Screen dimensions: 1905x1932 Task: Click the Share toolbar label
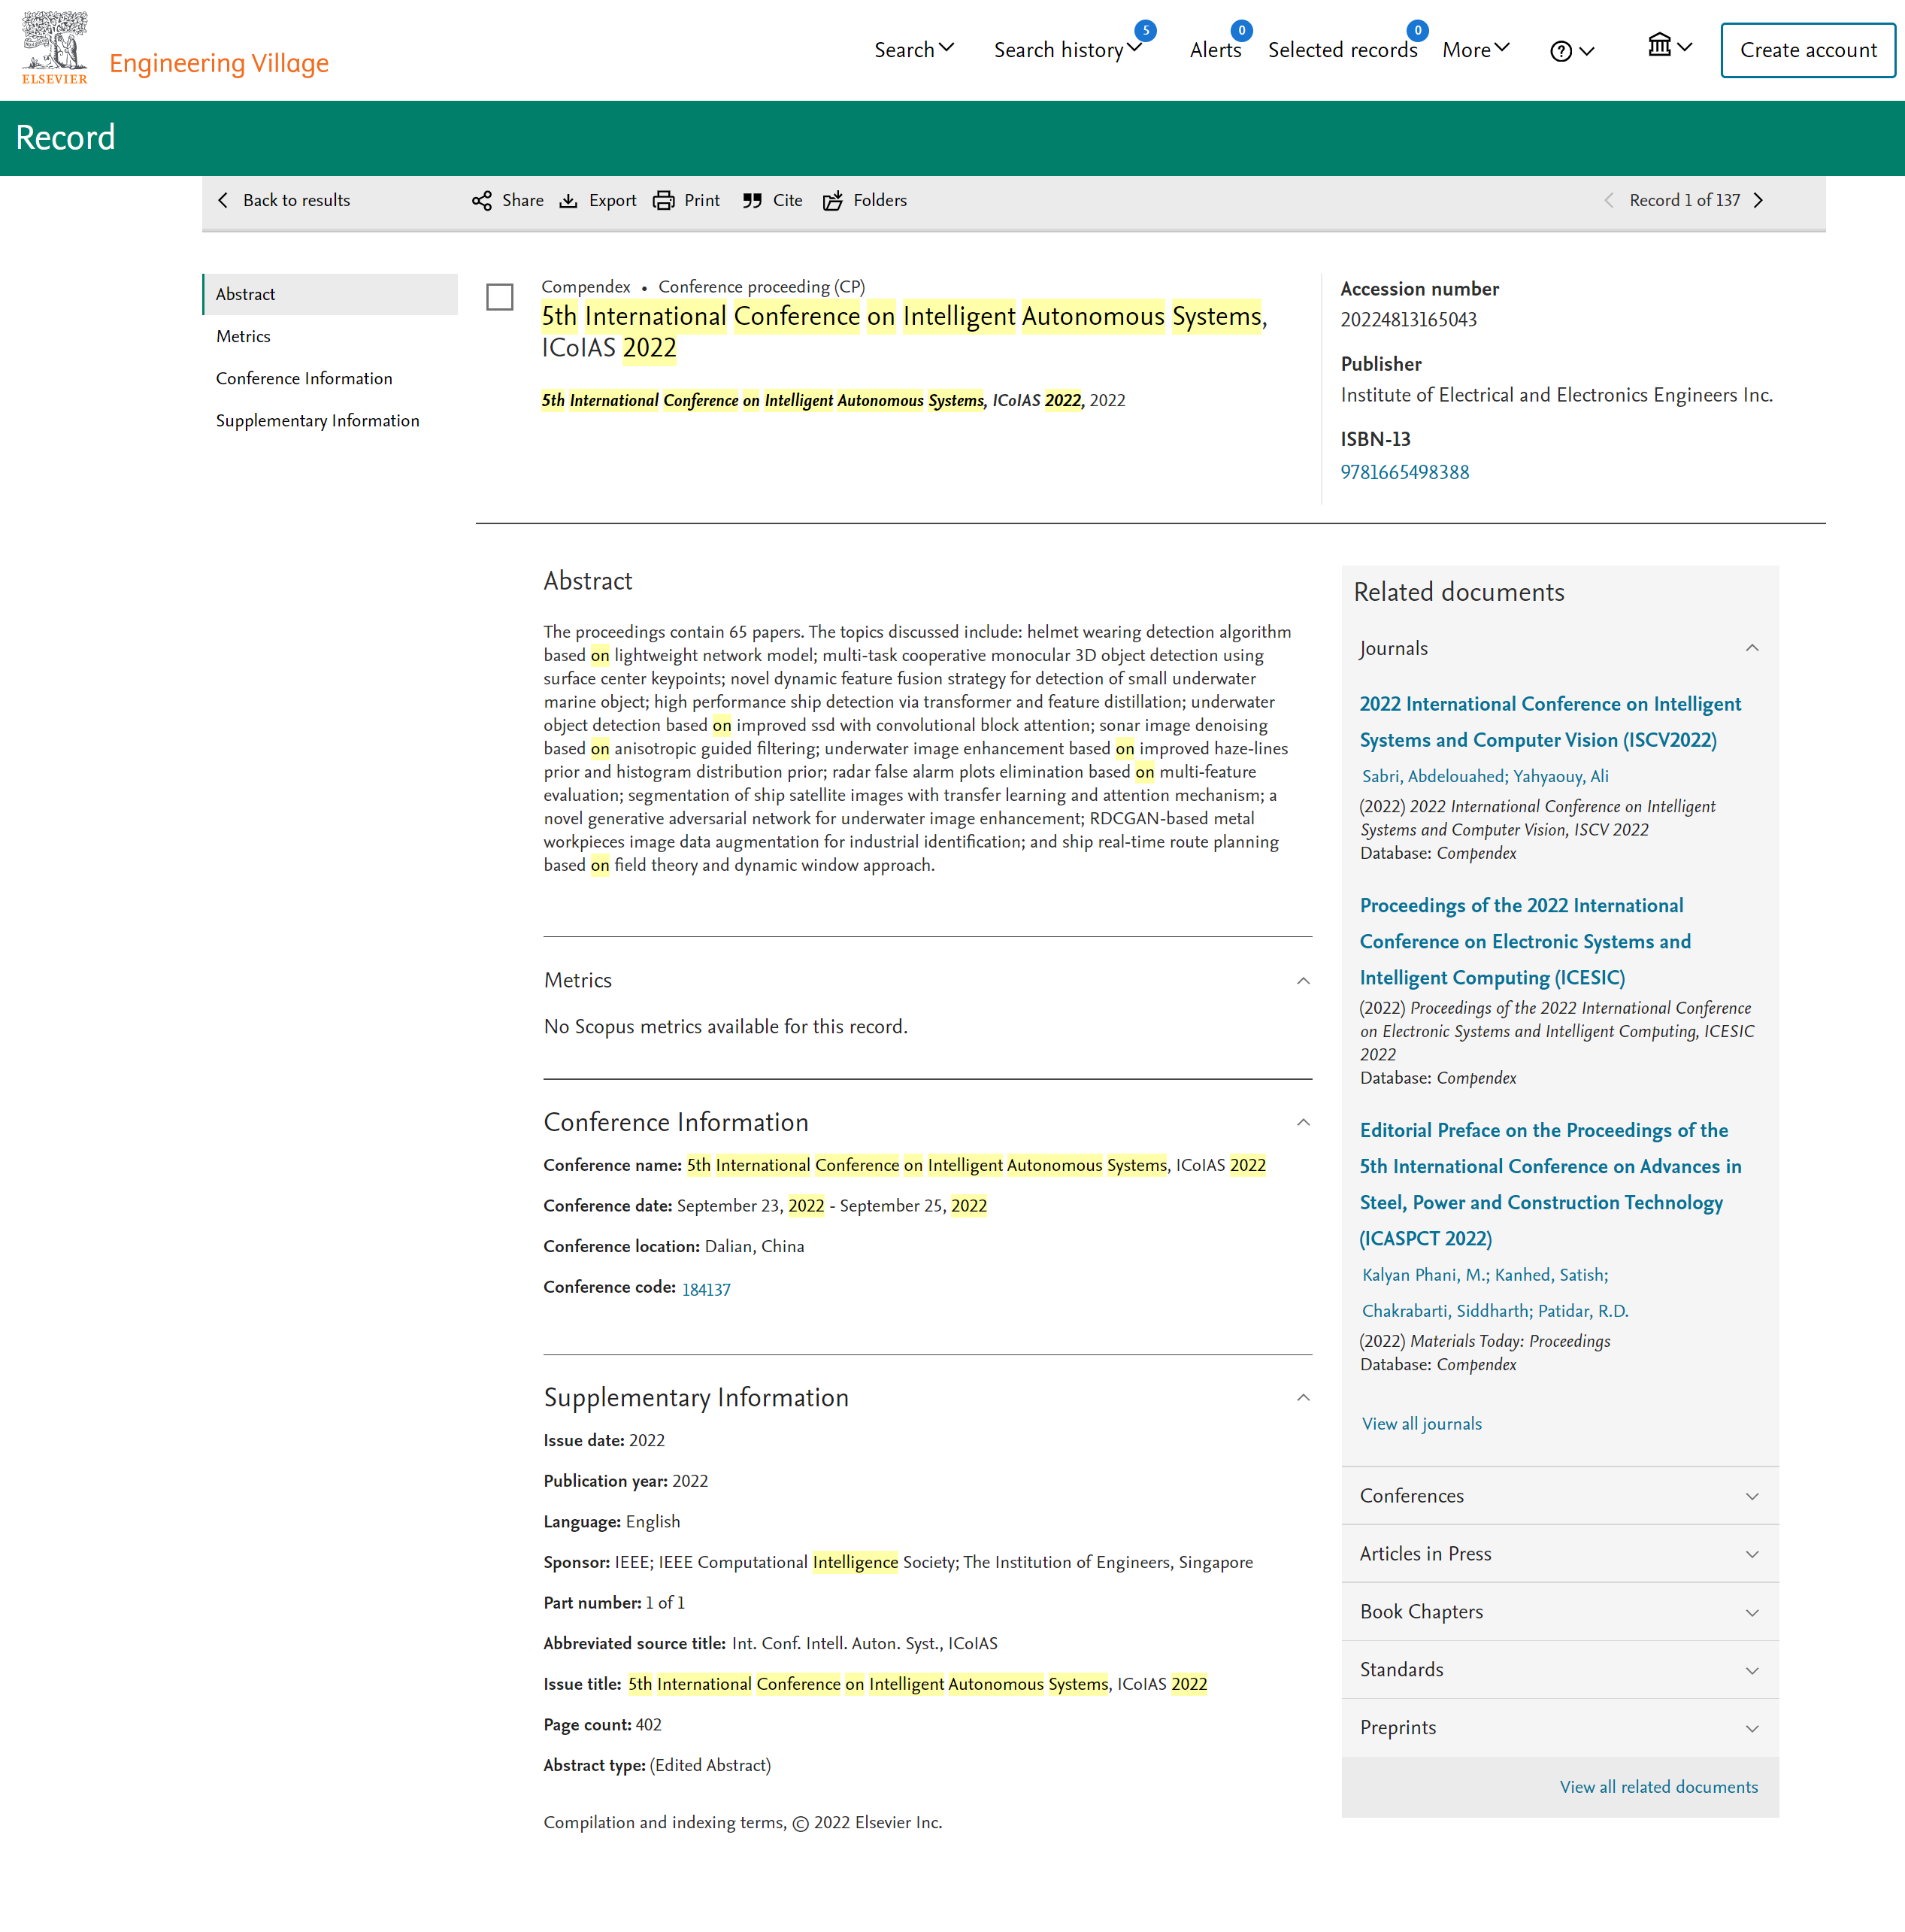click(522, 200)
